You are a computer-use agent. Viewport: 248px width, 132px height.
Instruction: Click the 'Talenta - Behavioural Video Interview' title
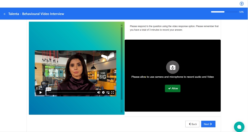pos(36,14)
